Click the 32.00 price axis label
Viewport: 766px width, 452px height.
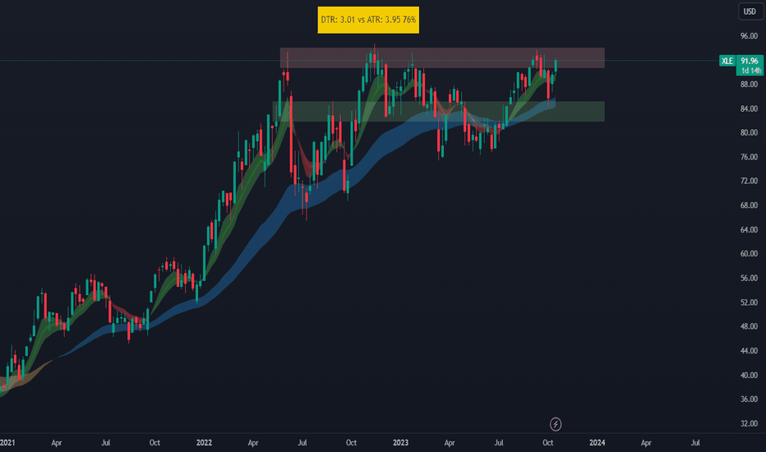(749, 424)
